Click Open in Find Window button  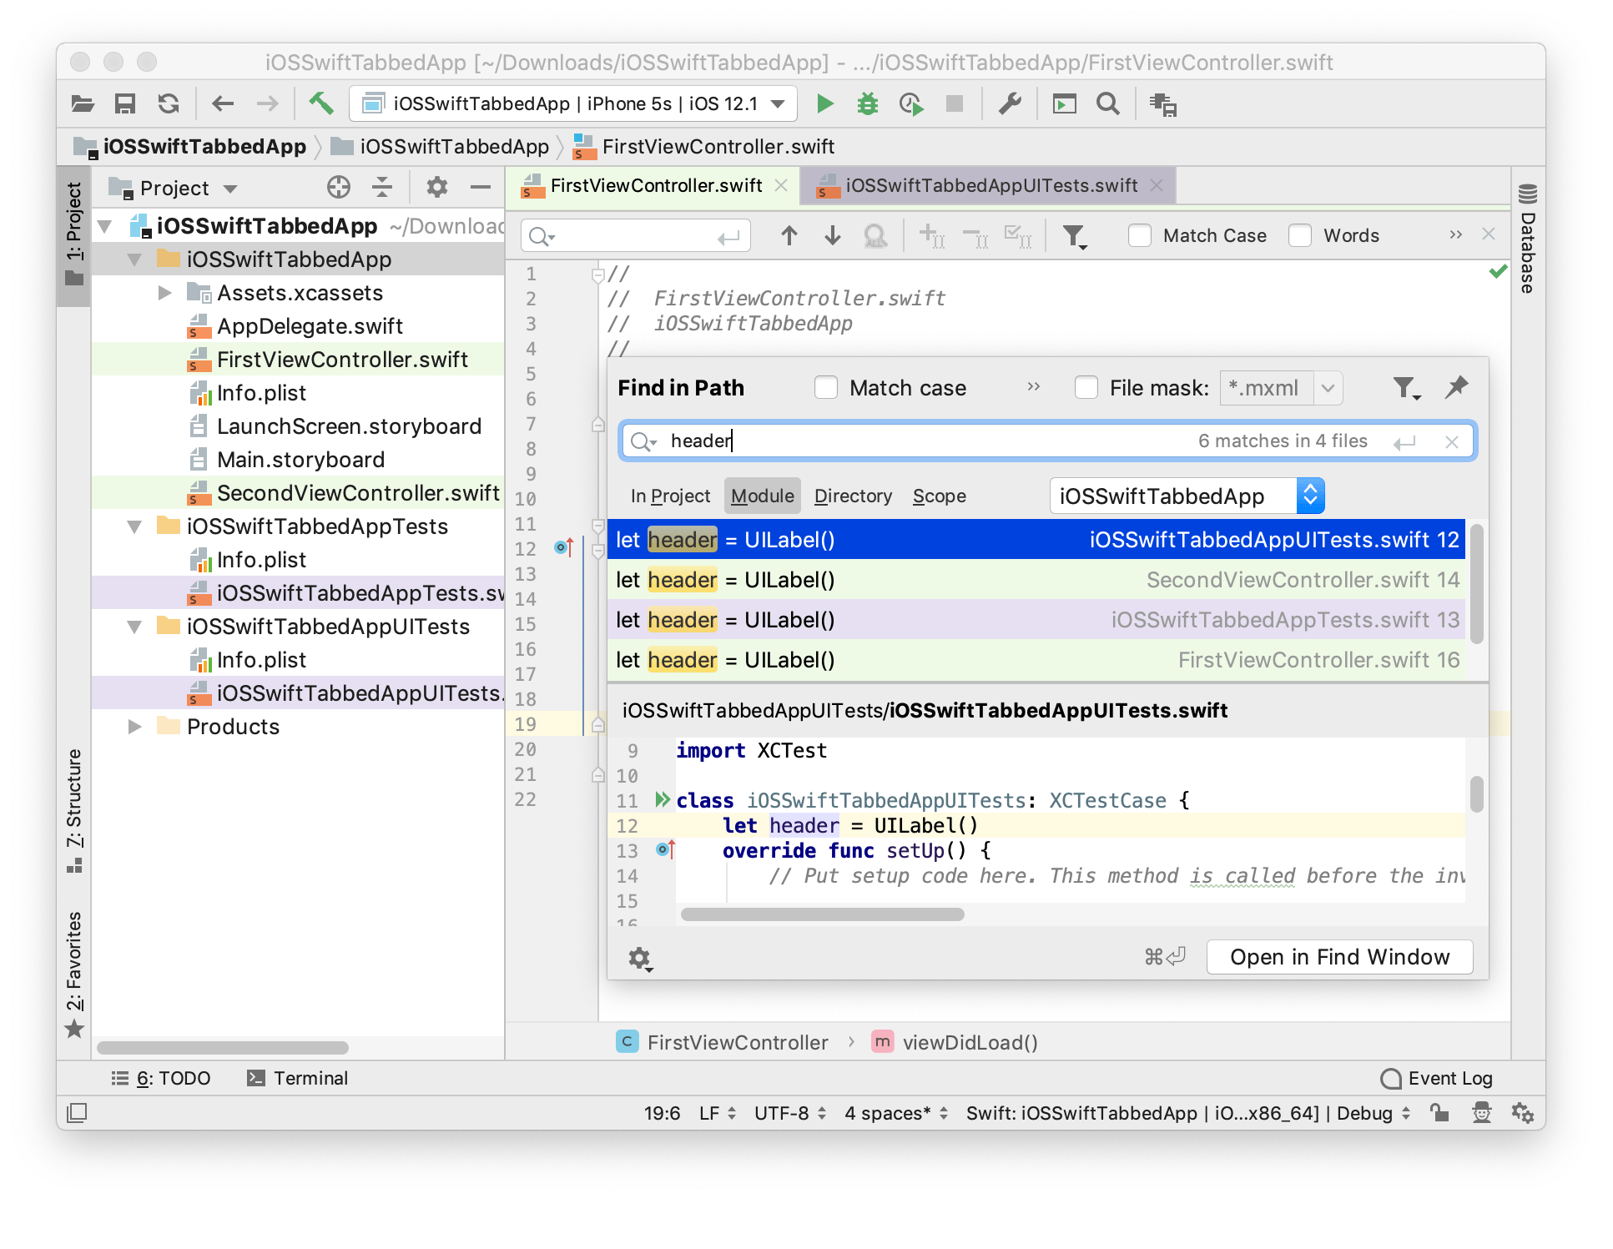1339,957
